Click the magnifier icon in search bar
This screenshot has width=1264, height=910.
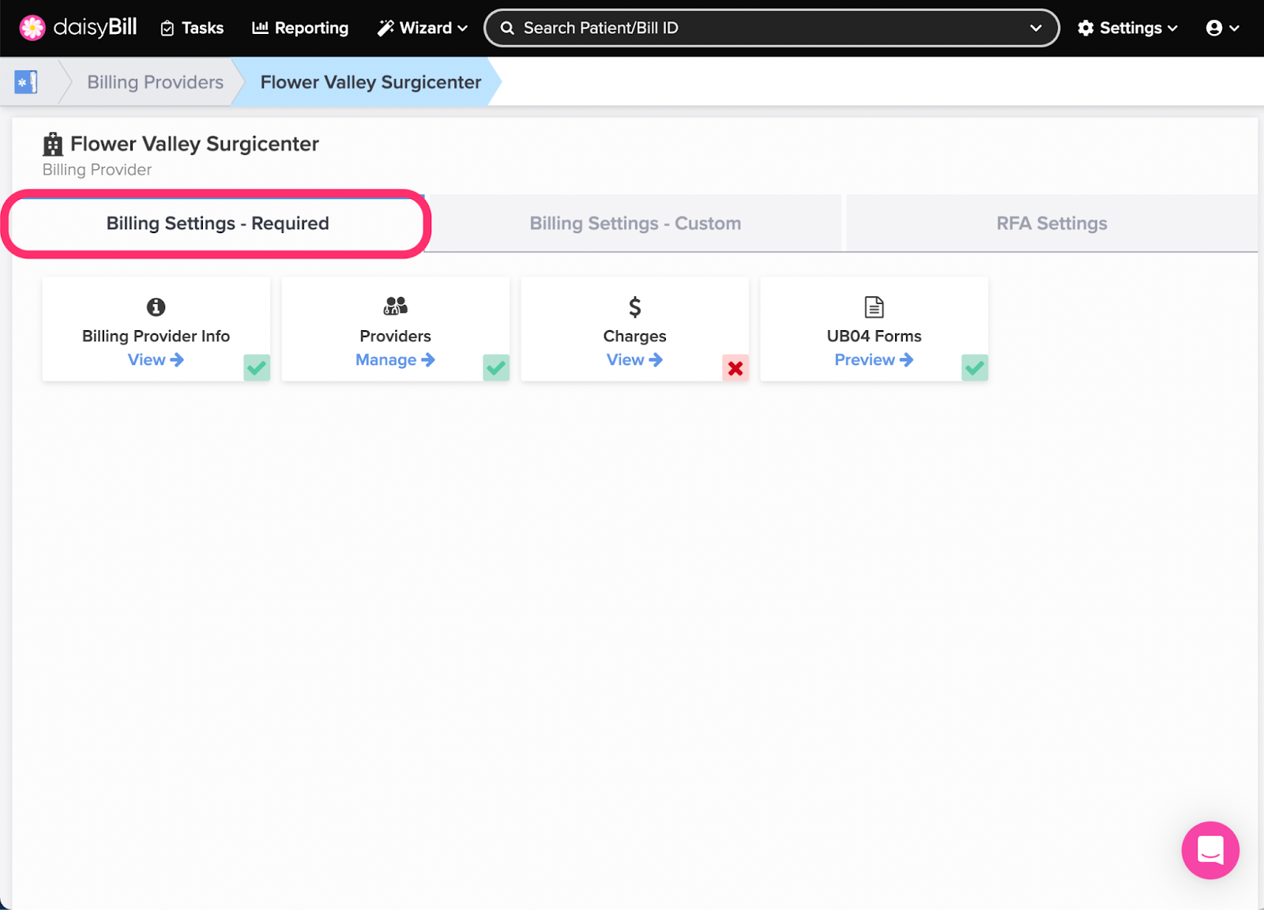pyautogui.click(x=507, y=28)
